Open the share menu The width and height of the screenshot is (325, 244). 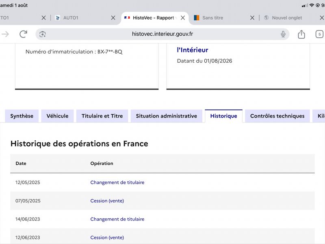click(301, 34)
